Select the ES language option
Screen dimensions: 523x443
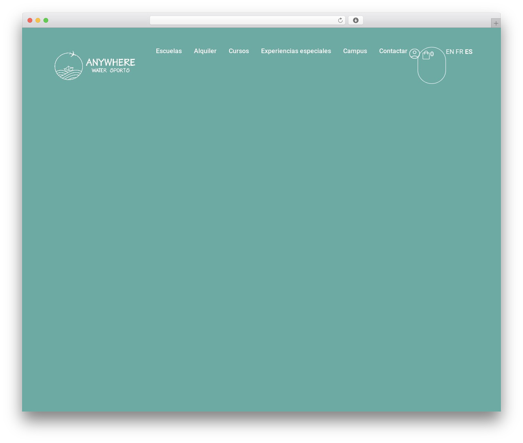pos(469,52)
